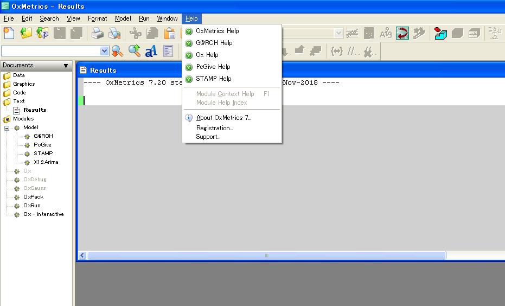Click the scrollbar left arrow in Results
This screenshot has height=306, width=505.
tap(82, 256)
